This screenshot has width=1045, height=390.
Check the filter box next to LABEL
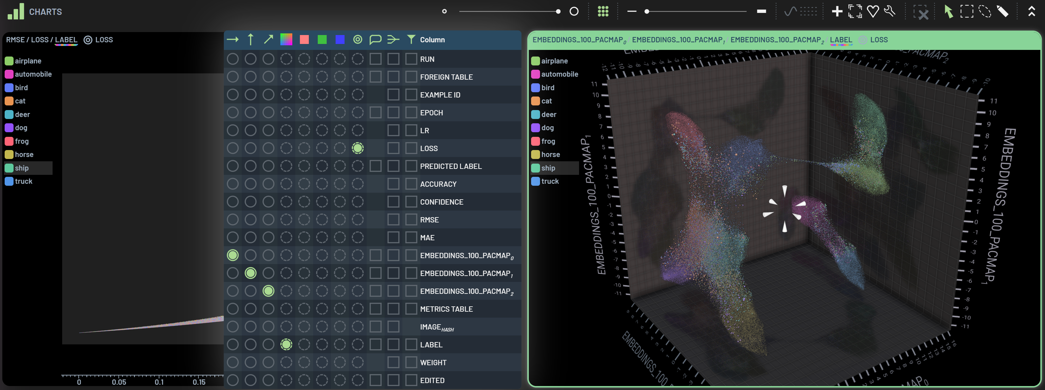[411, 345]
